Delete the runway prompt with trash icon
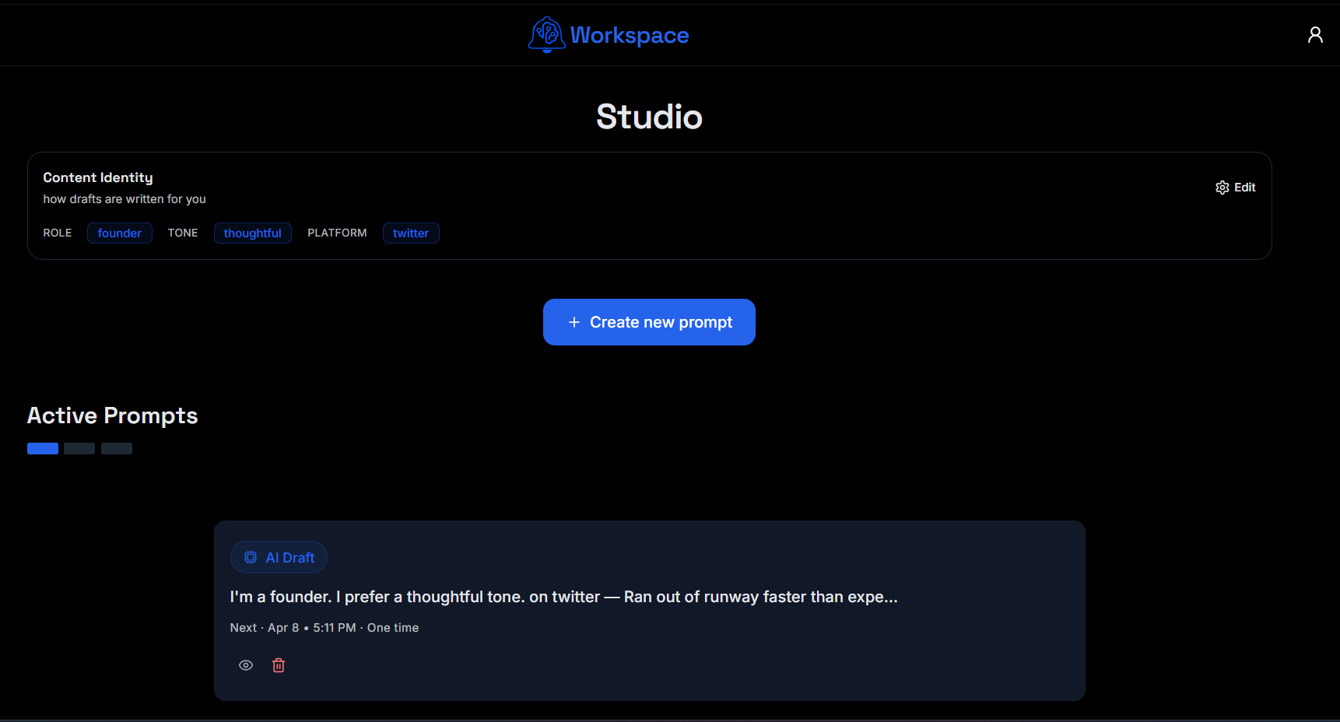The image size is (1340, 722). [279, 665]
